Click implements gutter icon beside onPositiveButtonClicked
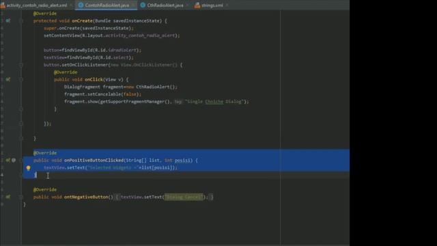 (8, 161)
